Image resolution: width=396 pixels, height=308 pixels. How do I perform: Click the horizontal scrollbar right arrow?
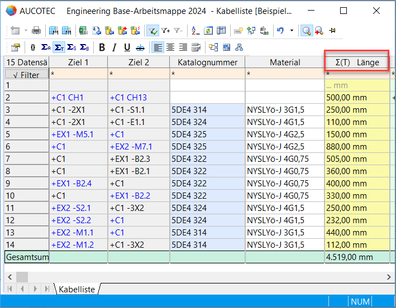click(x=389, y=277)
